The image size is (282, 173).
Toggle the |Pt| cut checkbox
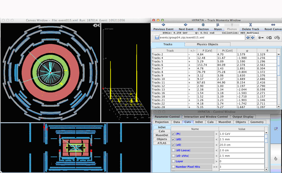pos(174,134)
